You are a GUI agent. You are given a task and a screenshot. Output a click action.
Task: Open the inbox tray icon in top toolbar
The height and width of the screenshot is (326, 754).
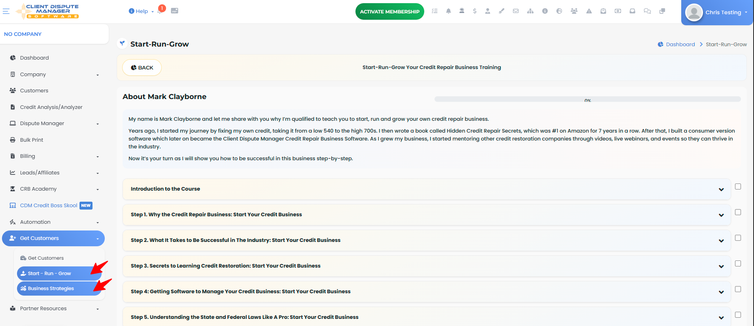coord(632,11)
